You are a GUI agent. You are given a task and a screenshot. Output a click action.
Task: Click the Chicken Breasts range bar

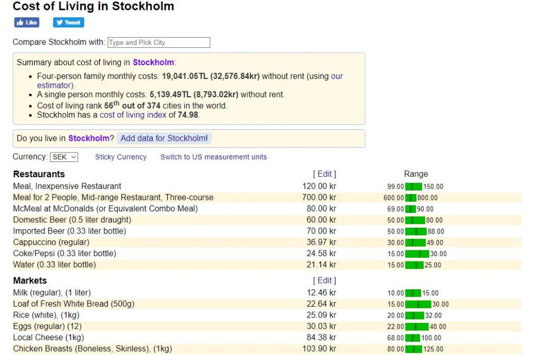(x=414, y=349)
